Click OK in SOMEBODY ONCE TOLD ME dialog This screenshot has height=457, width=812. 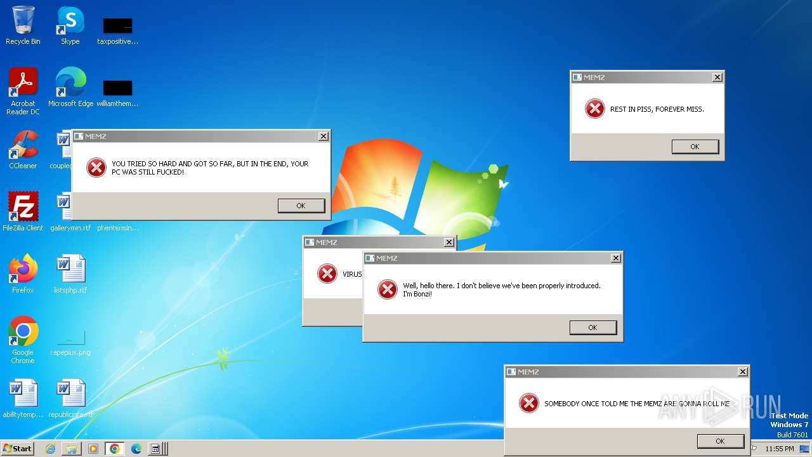(720, 441)
